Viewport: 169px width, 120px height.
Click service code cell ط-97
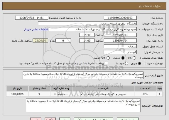(x=146, y=94)
